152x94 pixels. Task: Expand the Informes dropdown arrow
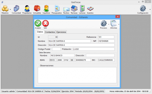[x=119, y=24]
